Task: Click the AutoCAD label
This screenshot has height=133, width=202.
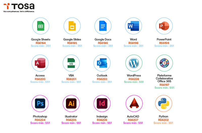Action: point(133,116)
